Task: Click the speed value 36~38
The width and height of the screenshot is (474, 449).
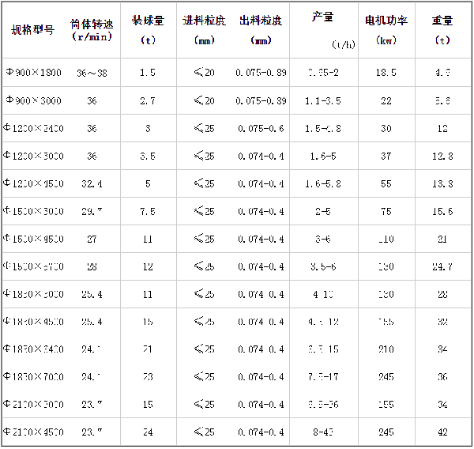Action: pos(92,73)
